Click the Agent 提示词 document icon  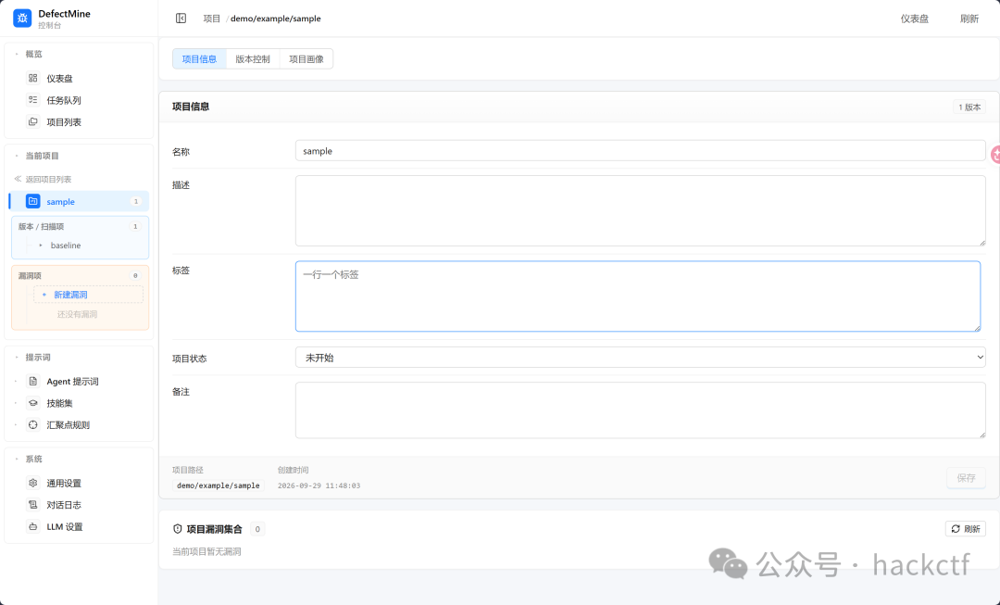click(33, 381)
